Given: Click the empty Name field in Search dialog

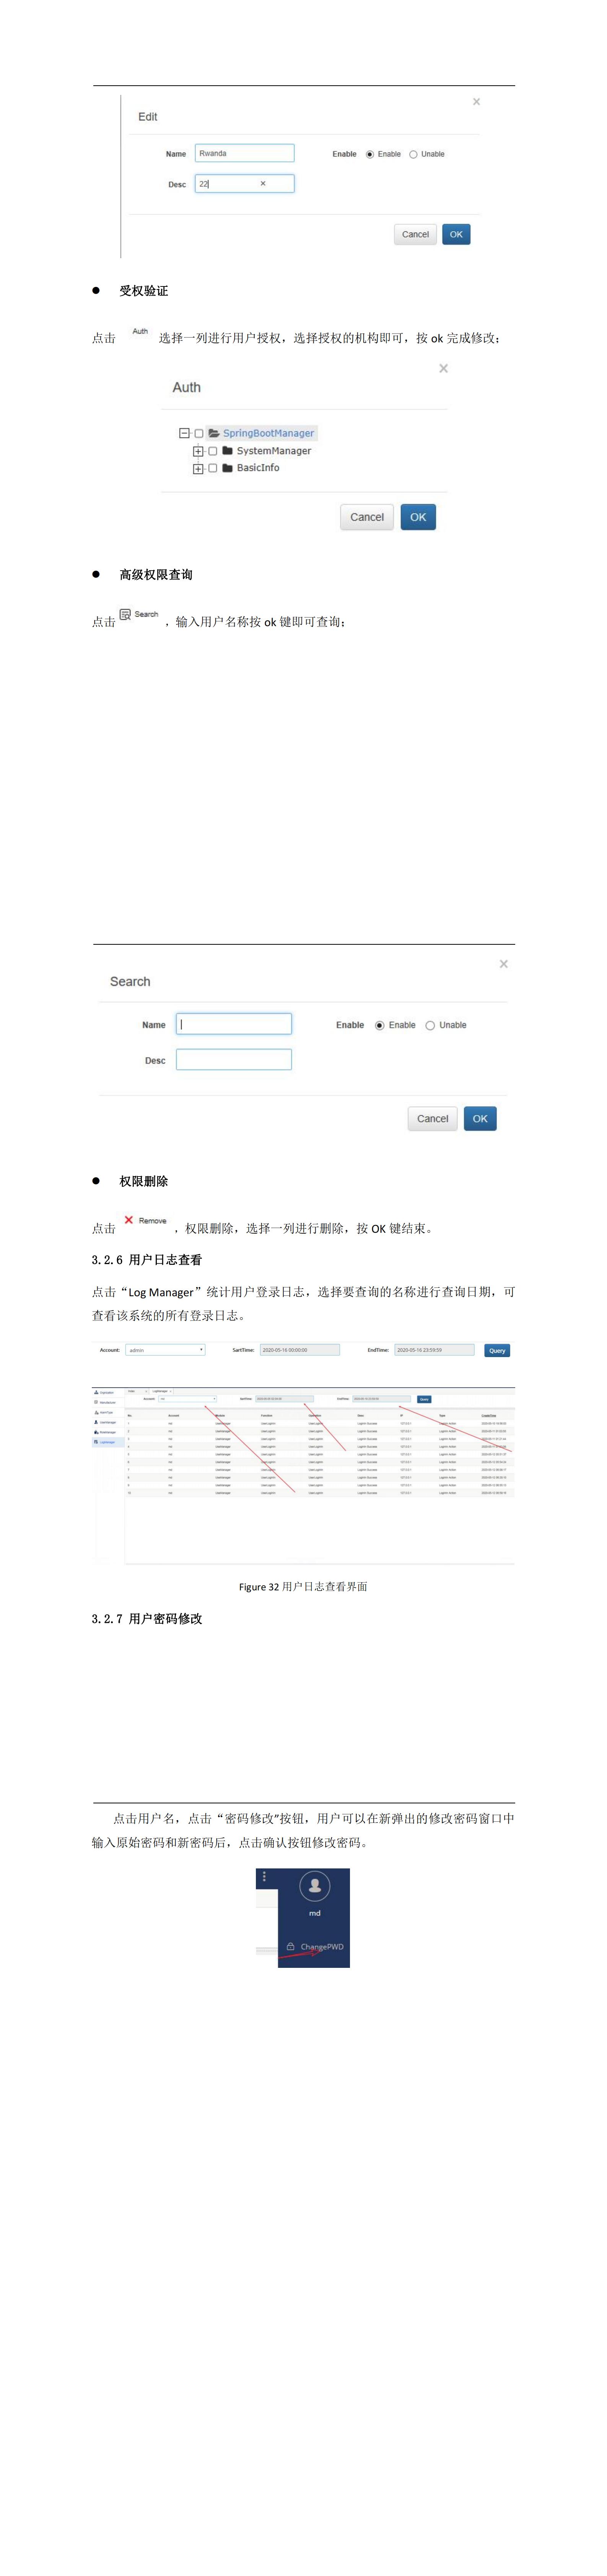Looking at the screenshot, I should click(234, 1024).
